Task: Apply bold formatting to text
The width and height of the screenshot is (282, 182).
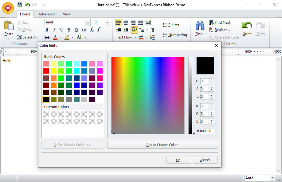Action: [x=47, y=30]
